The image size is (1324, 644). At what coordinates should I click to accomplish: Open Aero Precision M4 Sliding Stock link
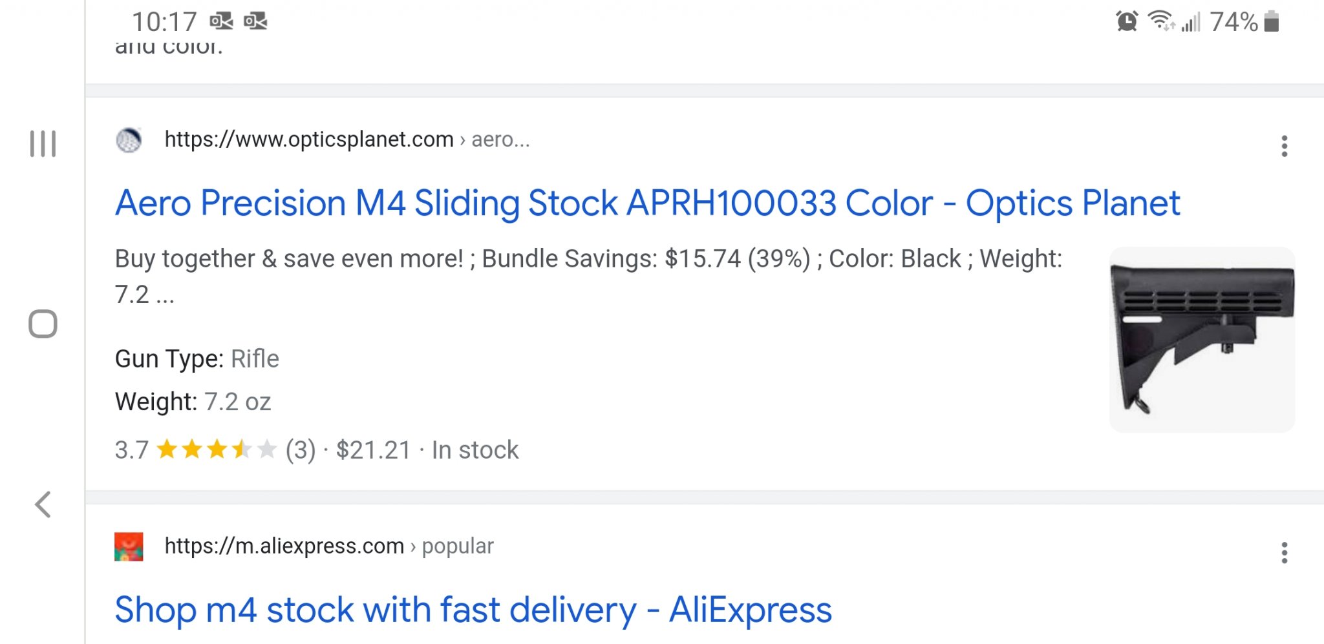click(647, 203)
